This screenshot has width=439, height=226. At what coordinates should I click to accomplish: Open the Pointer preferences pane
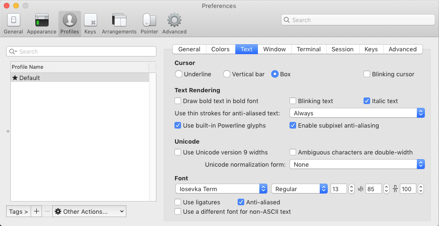149,24
